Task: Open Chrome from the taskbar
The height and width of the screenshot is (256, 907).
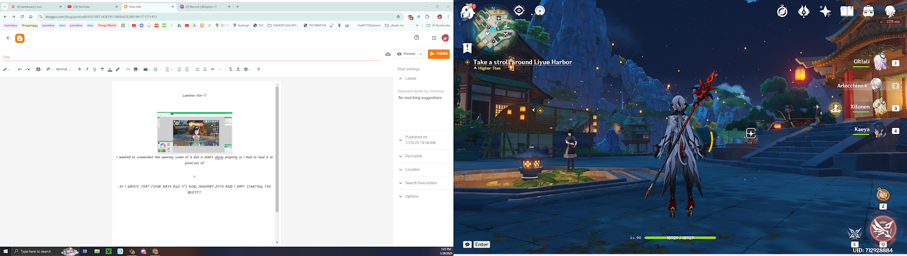Action: 155,251
